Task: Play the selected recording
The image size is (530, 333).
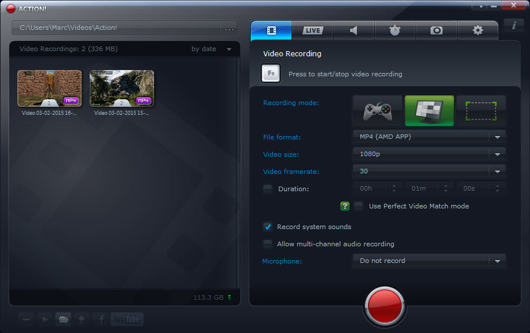Action: [x=45, y=319]
